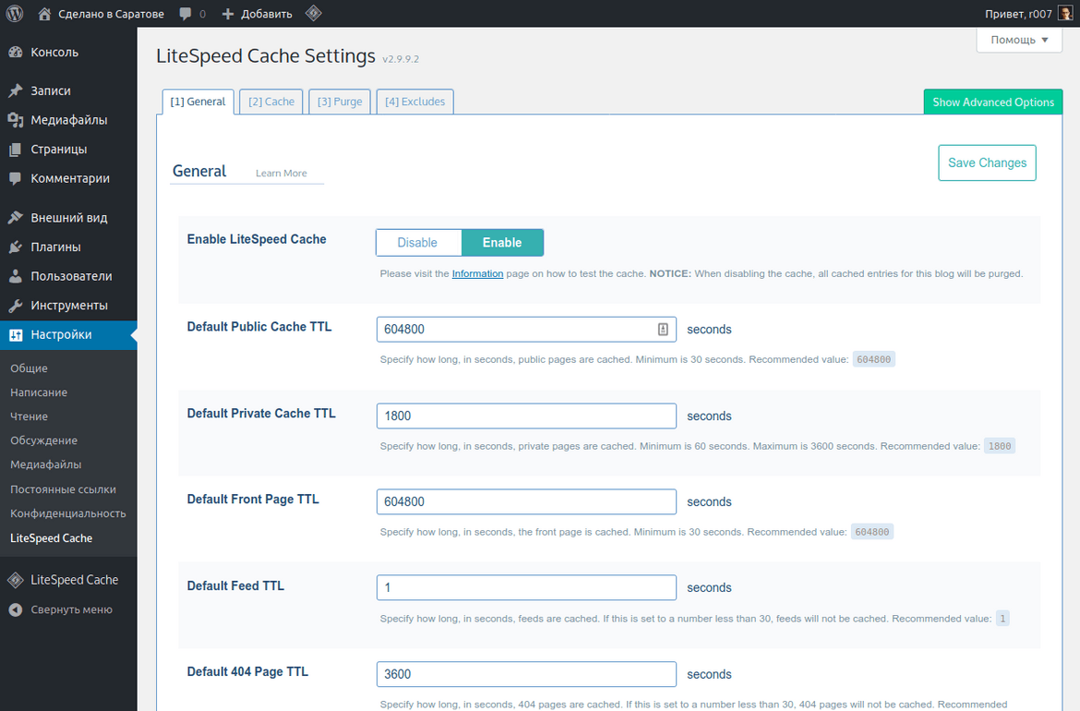Open Постоянные ссылки submenu item
Screen dimensions: 1080x711
point(63,489)
